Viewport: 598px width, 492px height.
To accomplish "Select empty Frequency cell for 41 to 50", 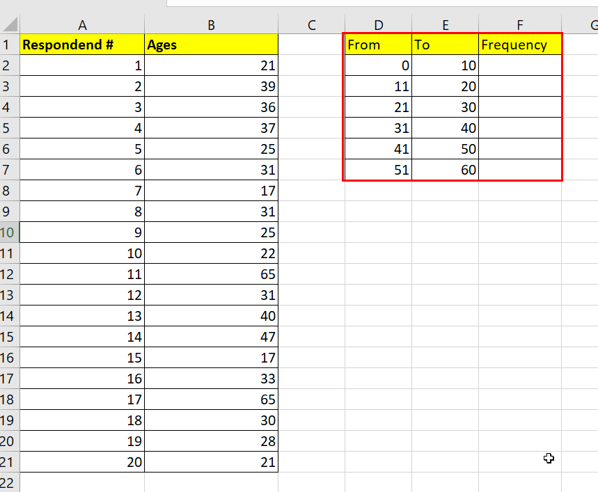I will (520, 149).
